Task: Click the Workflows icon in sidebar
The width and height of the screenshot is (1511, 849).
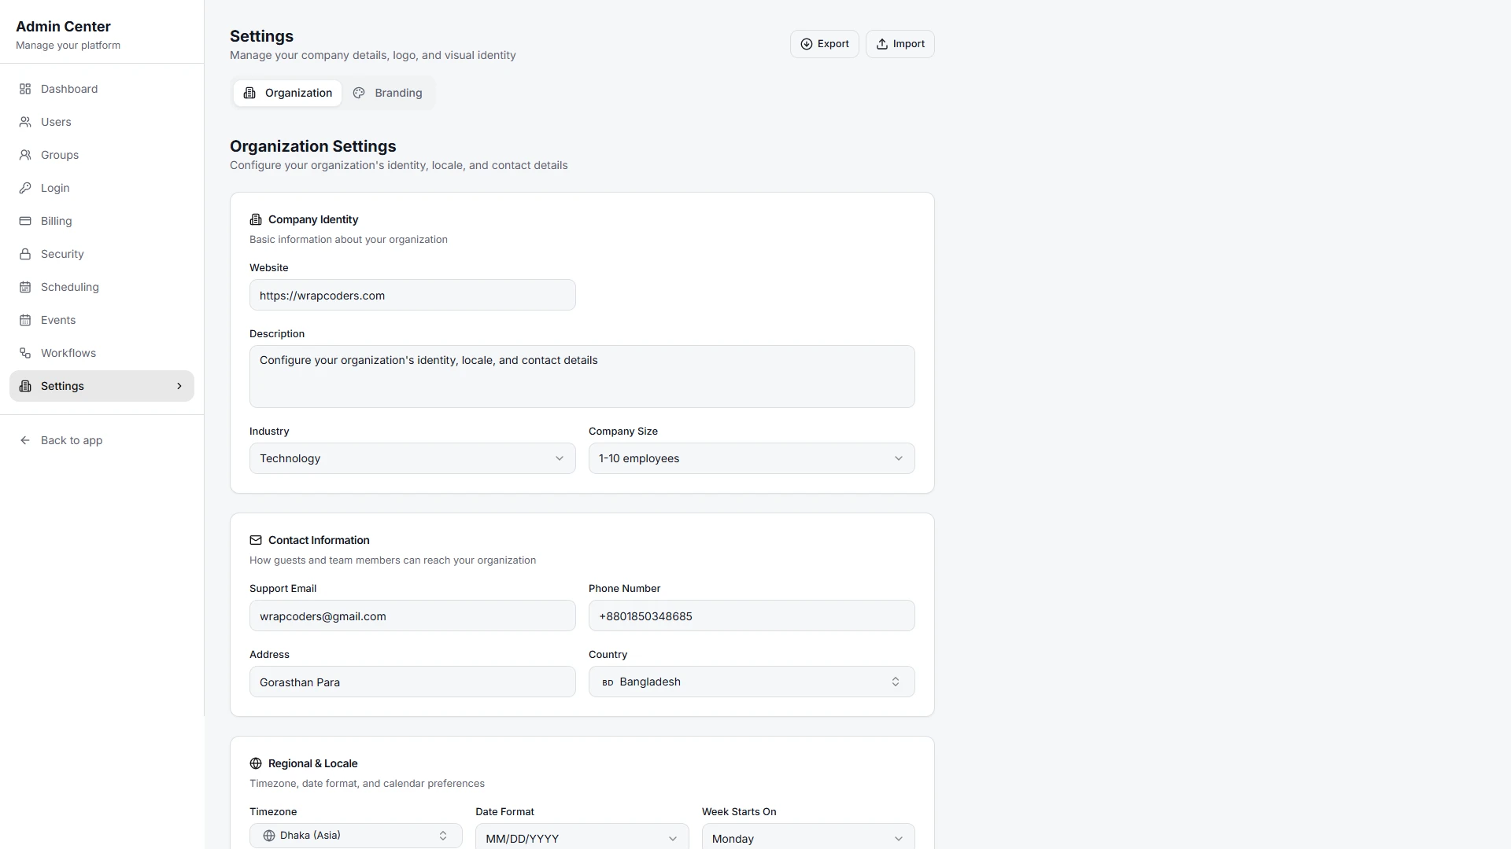Action: (25, 353)
